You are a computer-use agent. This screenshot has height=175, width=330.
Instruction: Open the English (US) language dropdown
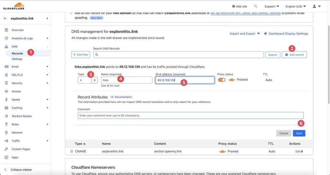point(296,6)
